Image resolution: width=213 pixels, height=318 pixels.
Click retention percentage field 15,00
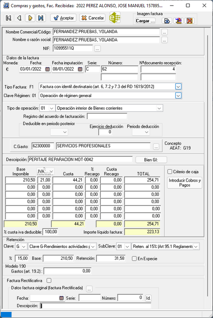[x=21, y=259]
